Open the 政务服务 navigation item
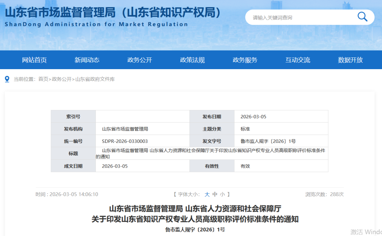The width and height of the screenshot is (382, 236). [245, 60]
